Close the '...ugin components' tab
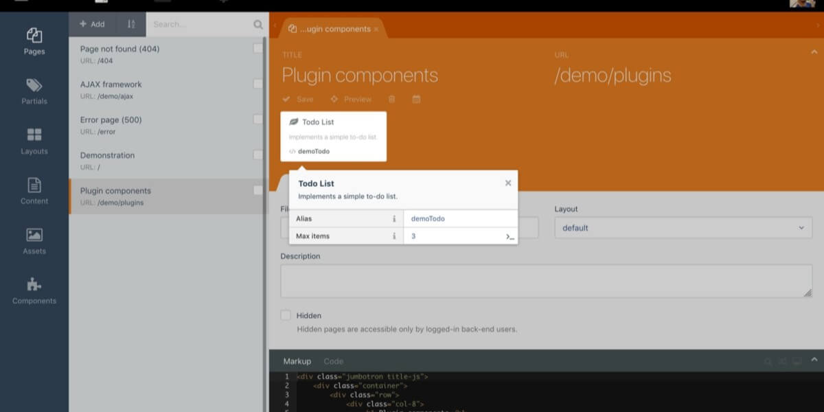 click(x=376, y=29)
